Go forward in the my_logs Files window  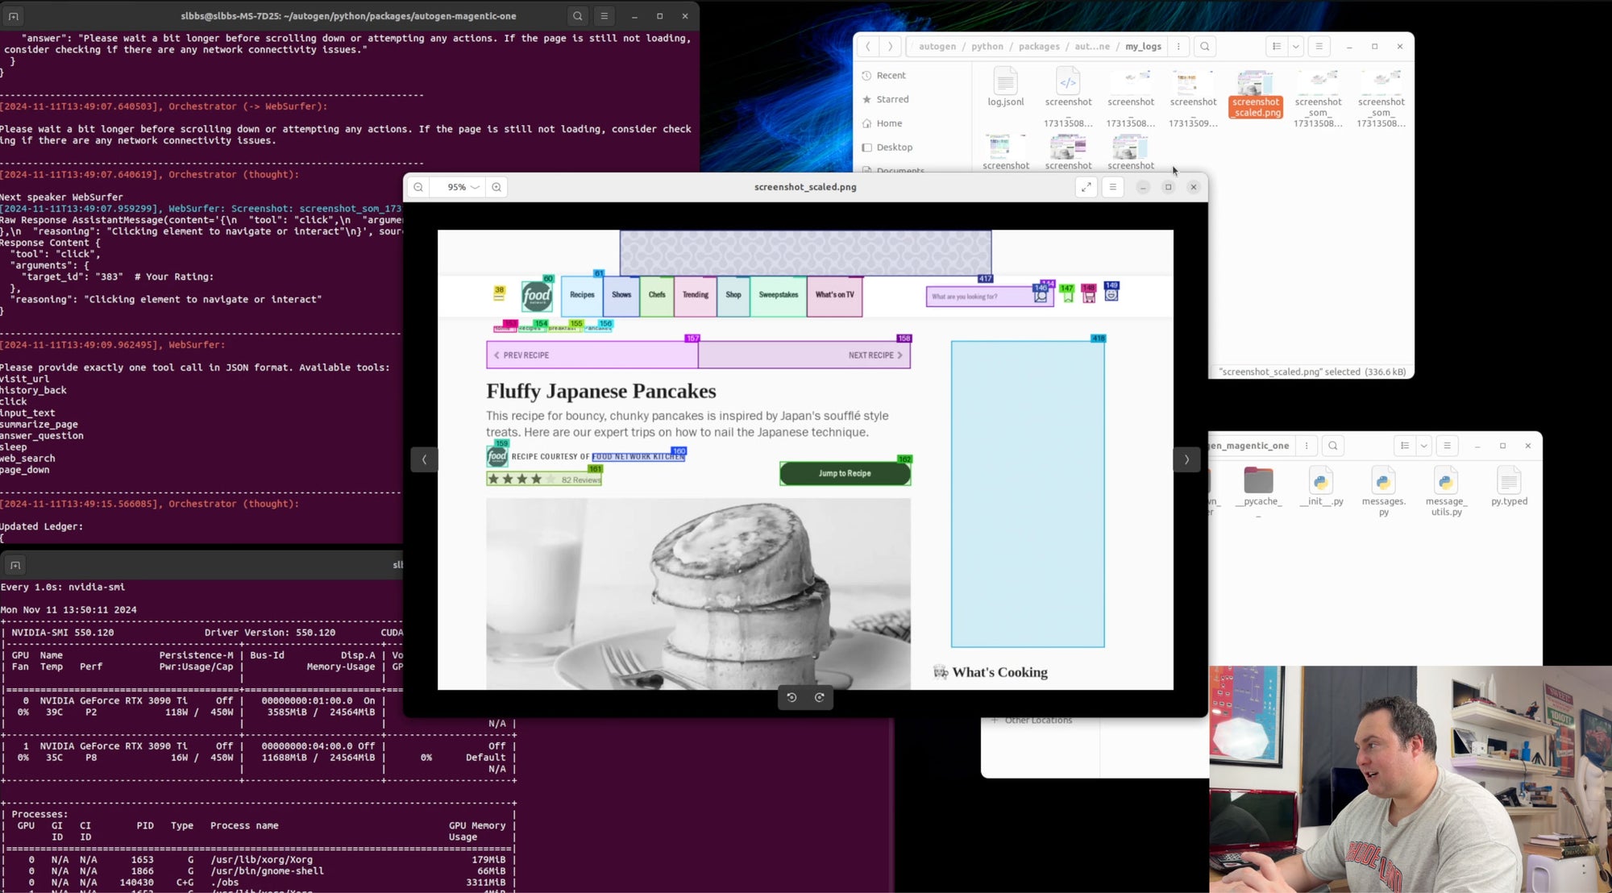click(891, 47)
